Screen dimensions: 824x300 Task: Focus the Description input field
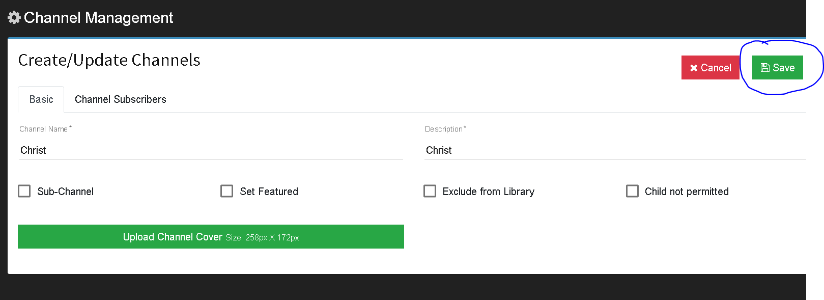pyautogui.click(x=615, y=150)
